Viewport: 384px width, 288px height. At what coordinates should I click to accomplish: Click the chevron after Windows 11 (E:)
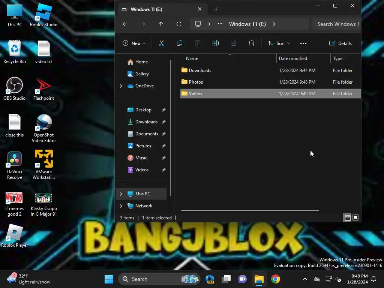[x=274, y=24]
